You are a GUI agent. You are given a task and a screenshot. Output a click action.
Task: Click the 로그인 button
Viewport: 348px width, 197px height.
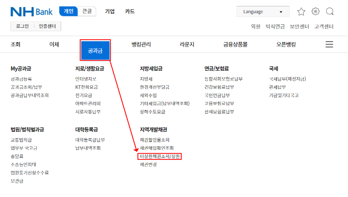point(22,26)
